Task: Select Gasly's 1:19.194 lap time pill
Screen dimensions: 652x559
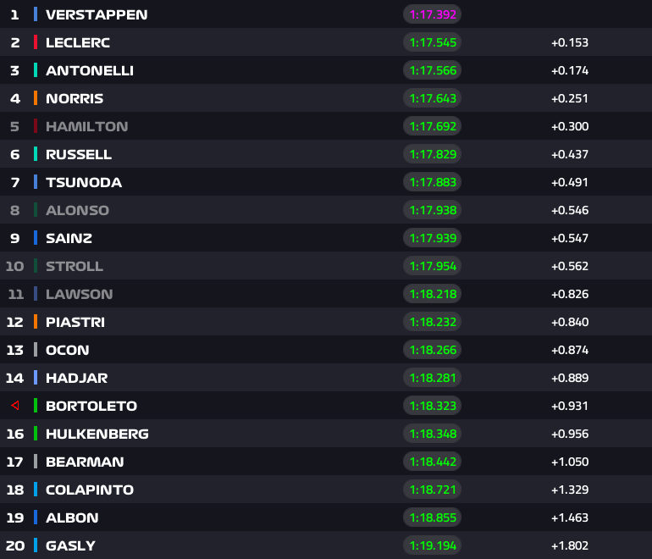Action: (432, 545)
